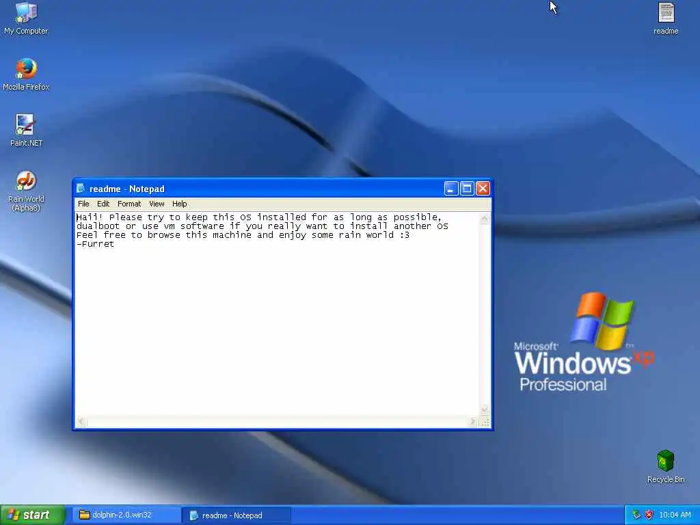
Task: Open the Help menu in Notepad
Action: pyautogui.click(x=180, y=204)
